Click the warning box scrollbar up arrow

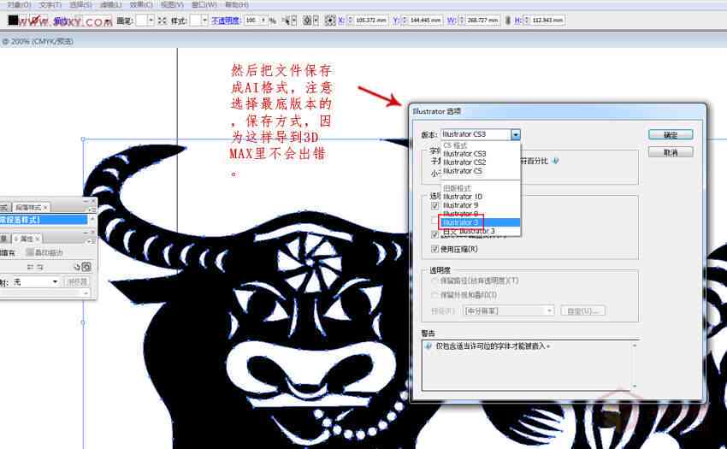click(635, 346)
